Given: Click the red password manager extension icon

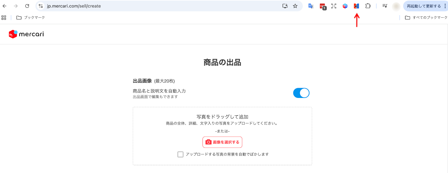Looking at the screenshot, I should pos(323,6).
